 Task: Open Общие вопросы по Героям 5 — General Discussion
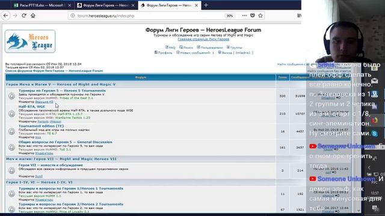[x=66, y=142]
